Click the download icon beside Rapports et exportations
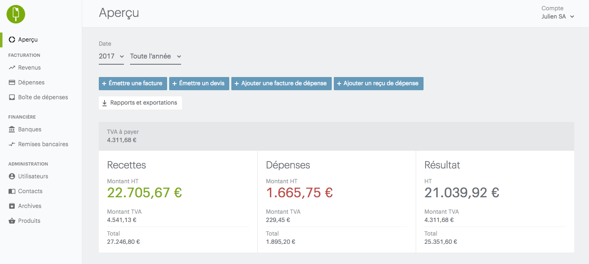 pyautogui.click(x=105, y=103)
